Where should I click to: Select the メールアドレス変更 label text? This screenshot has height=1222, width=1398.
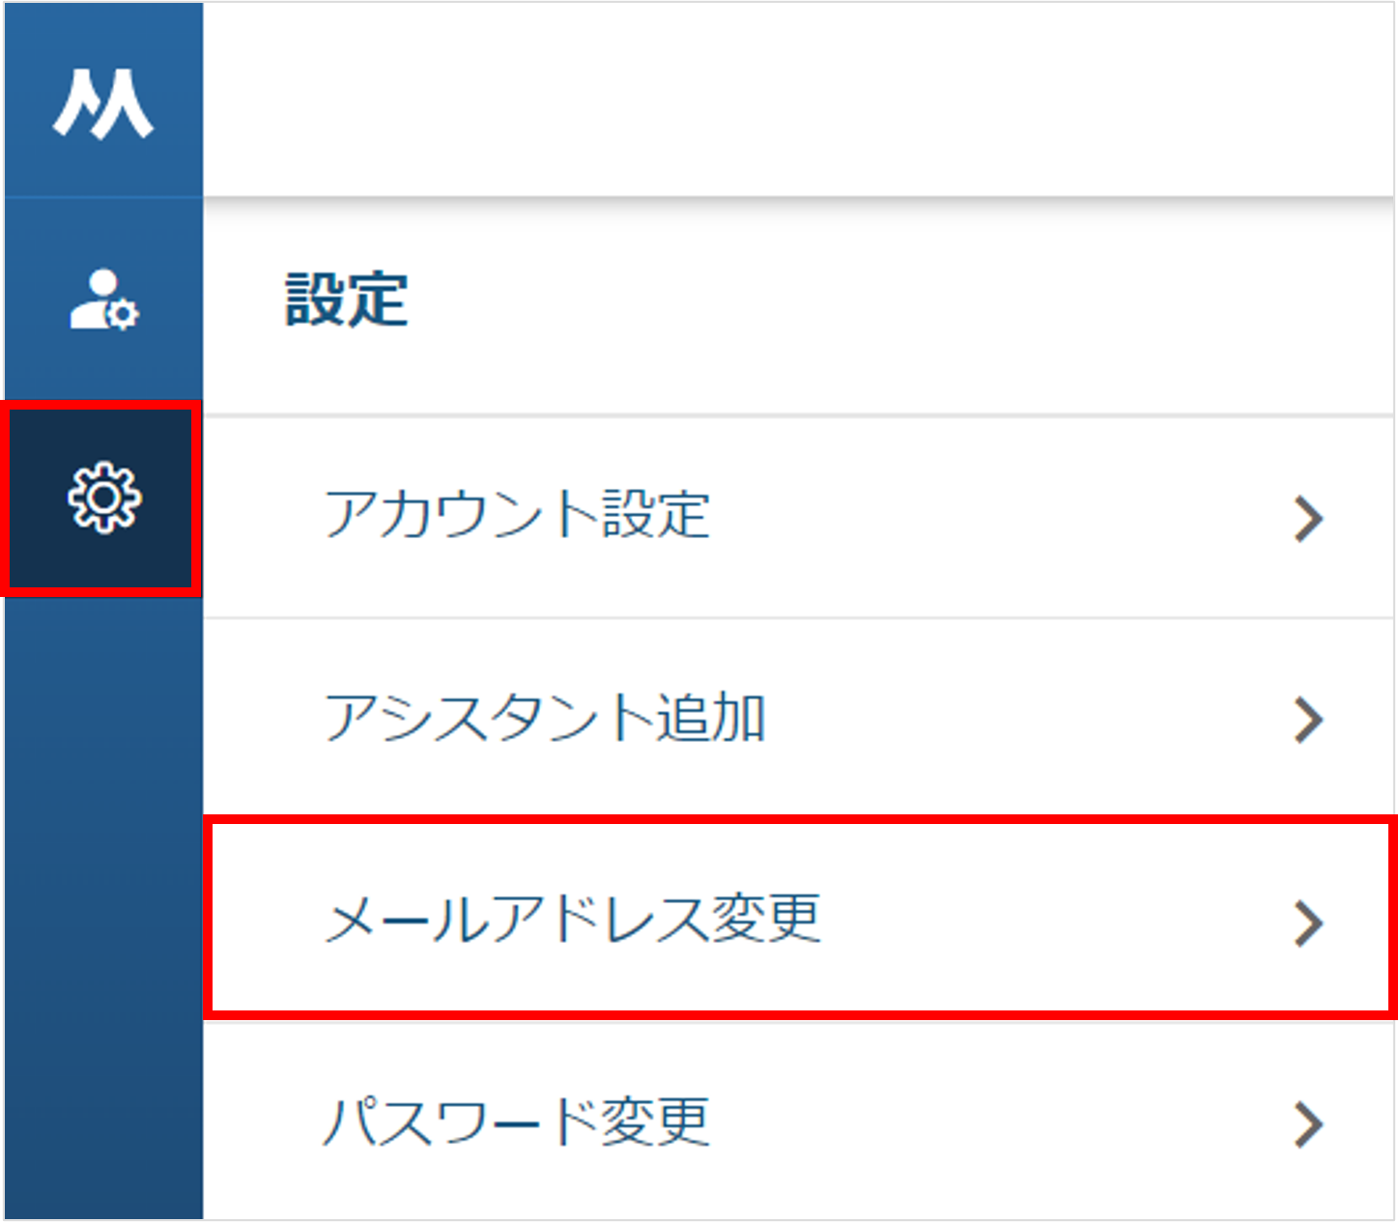(x=573, y=919)
